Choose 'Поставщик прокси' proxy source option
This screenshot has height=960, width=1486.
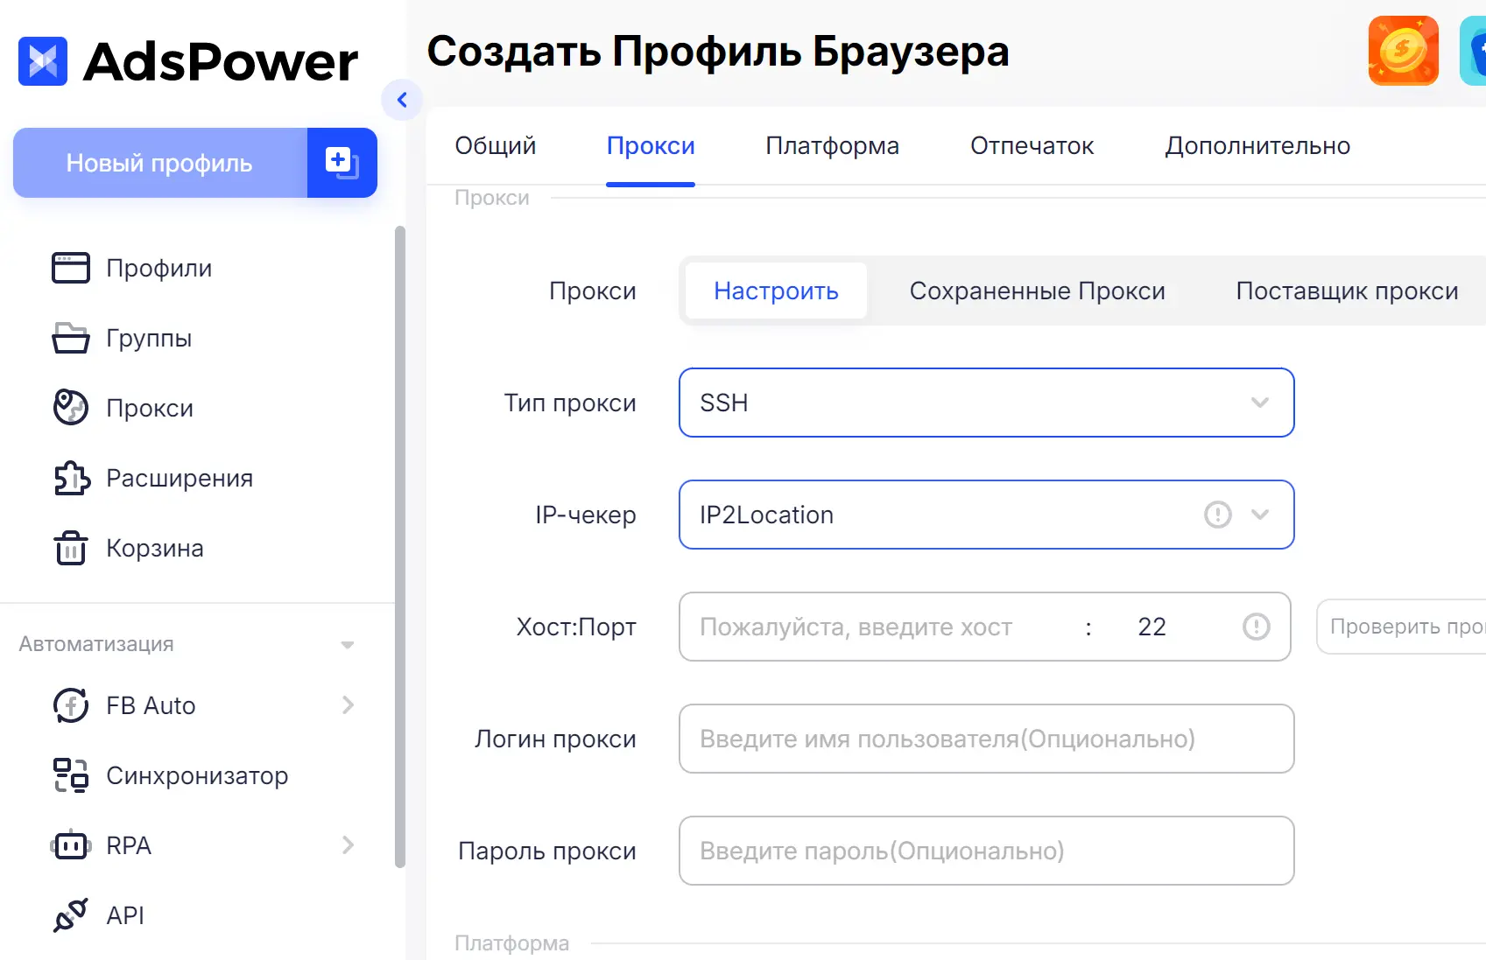click(x=1346, y=291)
